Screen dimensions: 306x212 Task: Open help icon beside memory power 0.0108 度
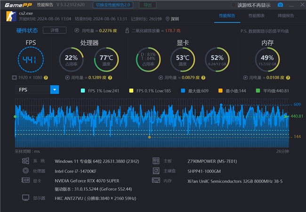(288, 78)
